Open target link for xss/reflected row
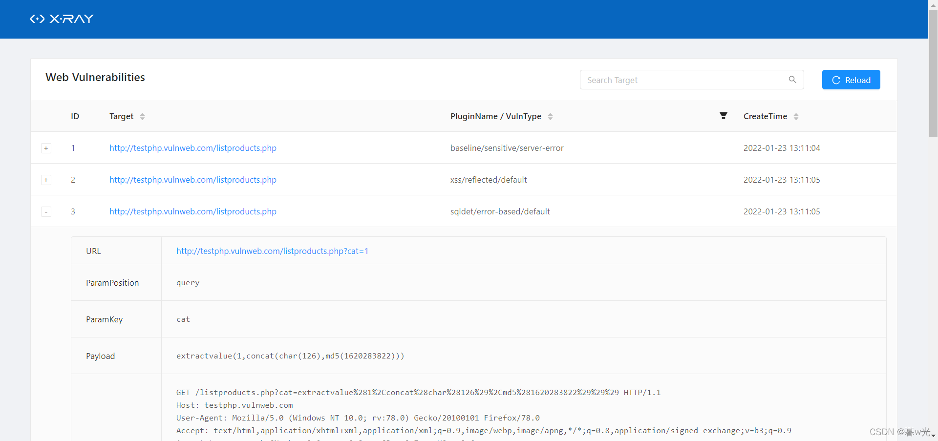This screenshot has width=938, height=441. point(193,180)
